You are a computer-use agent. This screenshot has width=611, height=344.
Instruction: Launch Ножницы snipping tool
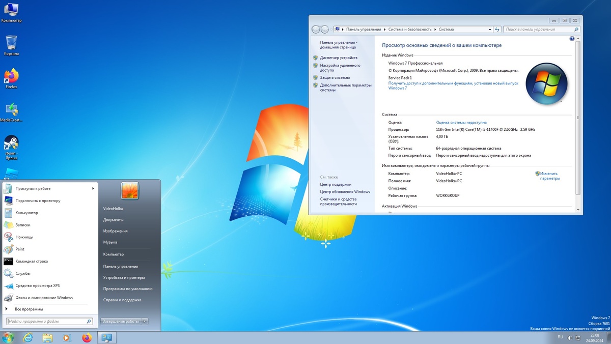(x=50, y=237)
